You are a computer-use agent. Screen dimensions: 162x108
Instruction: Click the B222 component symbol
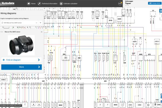click(60, 104)
